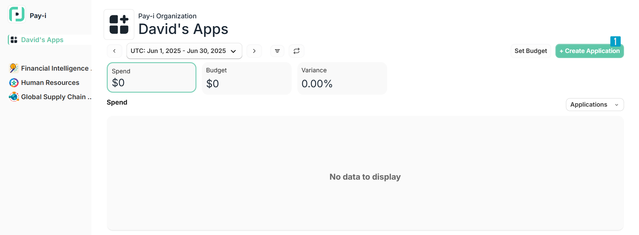639x235 pixels.
Task: Select the Budget metric card
Action: click(247, 78)
